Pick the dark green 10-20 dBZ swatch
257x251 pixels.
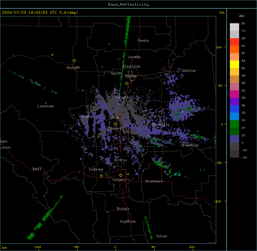234,131
